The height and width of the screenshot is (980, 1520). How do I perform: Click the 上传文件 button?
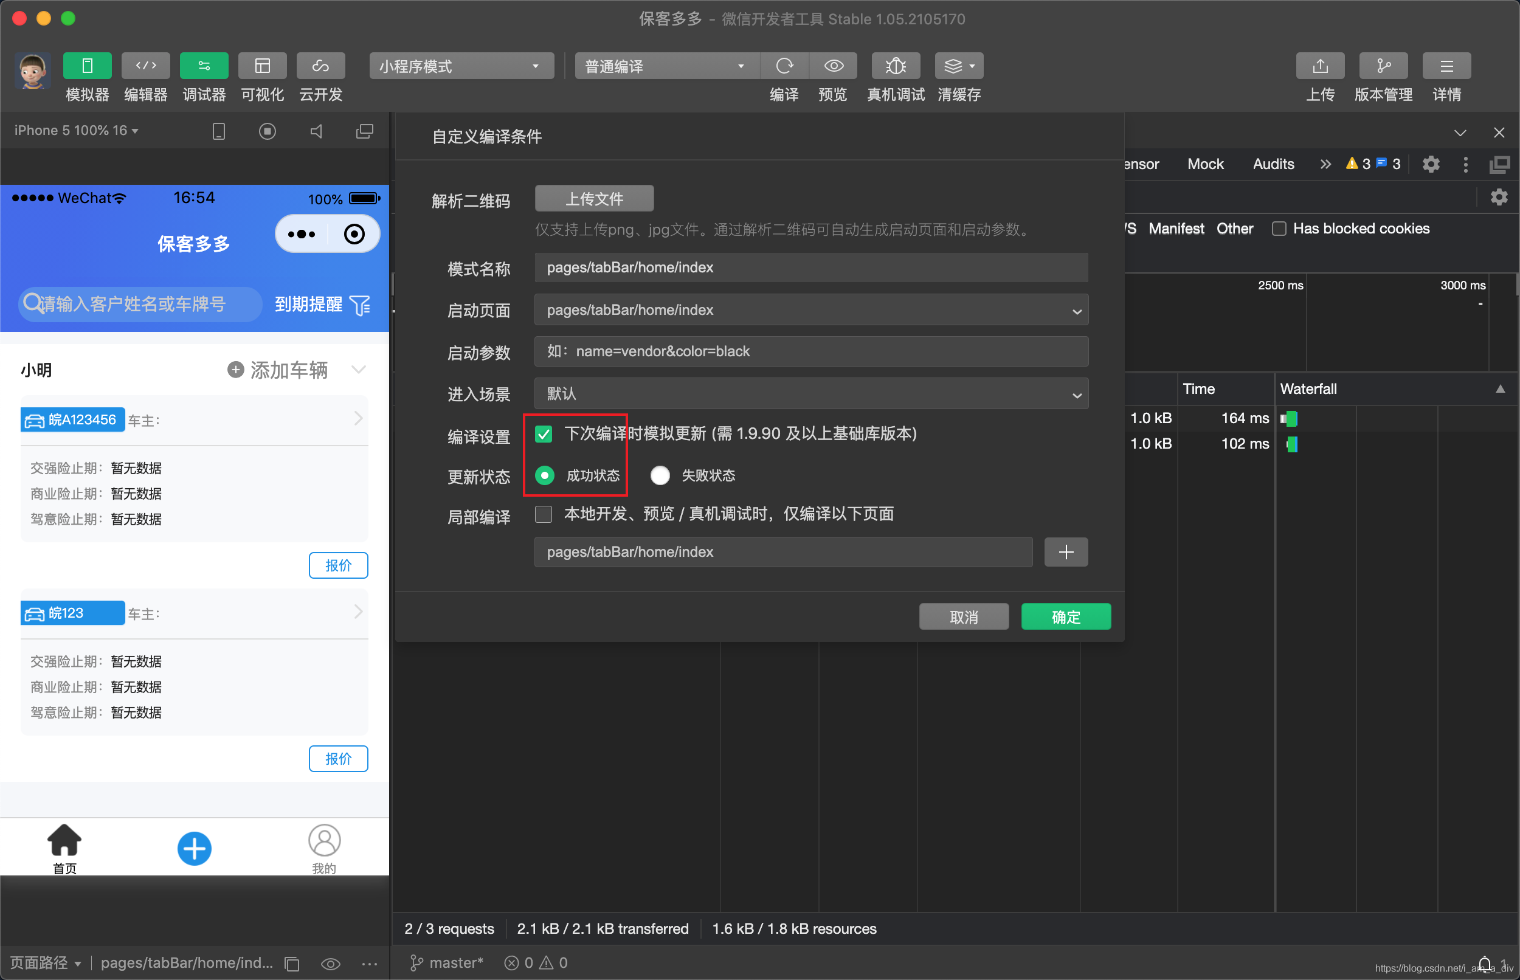coord(594,199)
